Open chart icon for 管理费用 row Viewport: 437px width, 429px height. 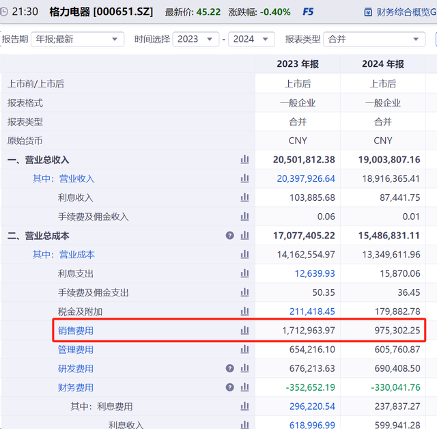[244, 349]
